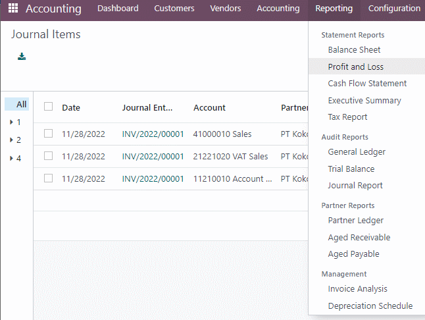Open the Customers menu
Viewport: 425px width, 320px height.
point(174,9)
